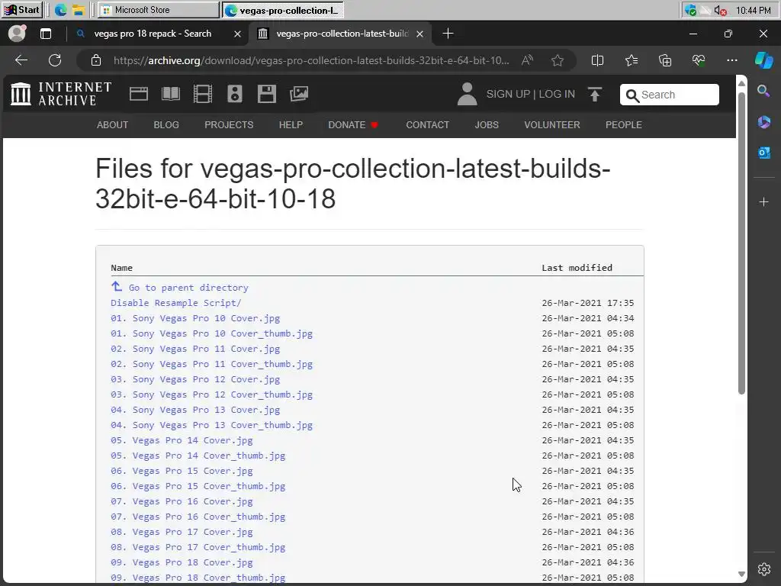Click the scrollbar down arrow
Screen dimensions: 781x586
pos(741,575)
